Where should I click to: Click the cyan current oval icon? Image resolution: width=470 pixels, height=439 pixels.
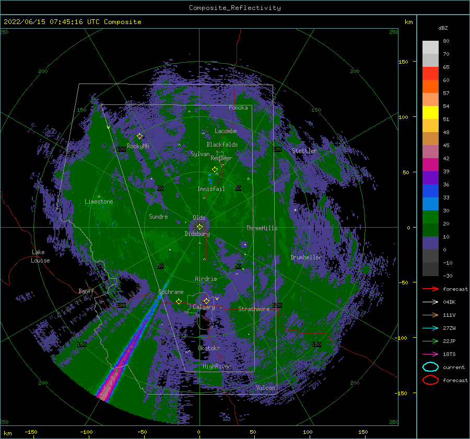[x=430, y=367]
